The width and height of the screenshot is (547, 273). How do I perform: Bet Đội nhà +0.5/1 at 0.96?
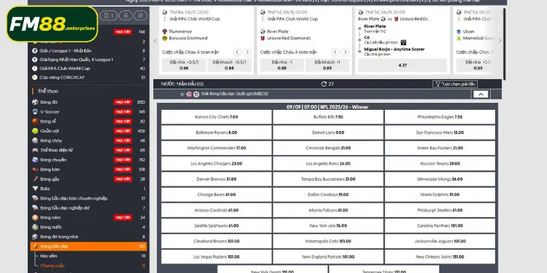coord(184,65)
